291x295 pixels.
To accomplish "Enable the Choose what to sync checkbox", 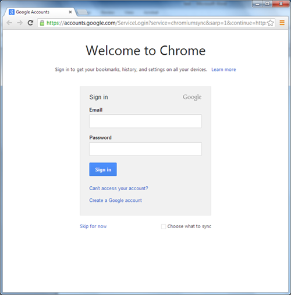I will coord(164,226).
